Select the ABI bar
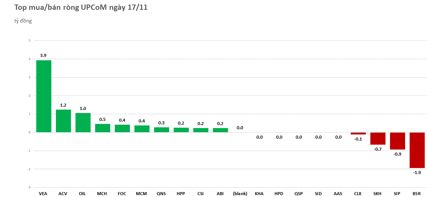This screenshot has height=197, width=427. point(220,130)
